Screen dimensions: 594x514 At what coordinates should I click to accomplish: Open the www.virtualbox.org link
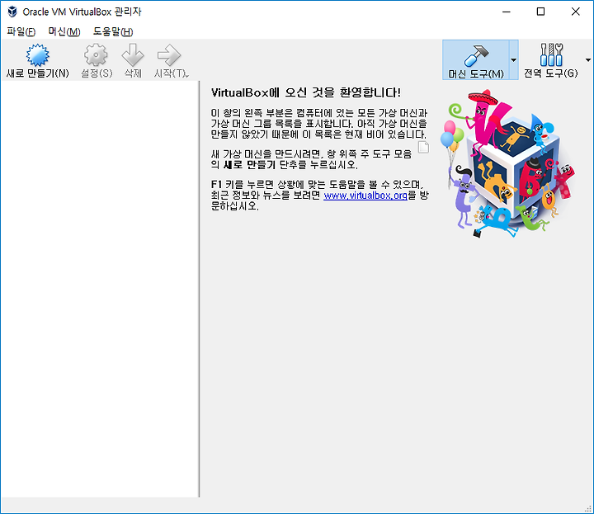pos(365,196)
